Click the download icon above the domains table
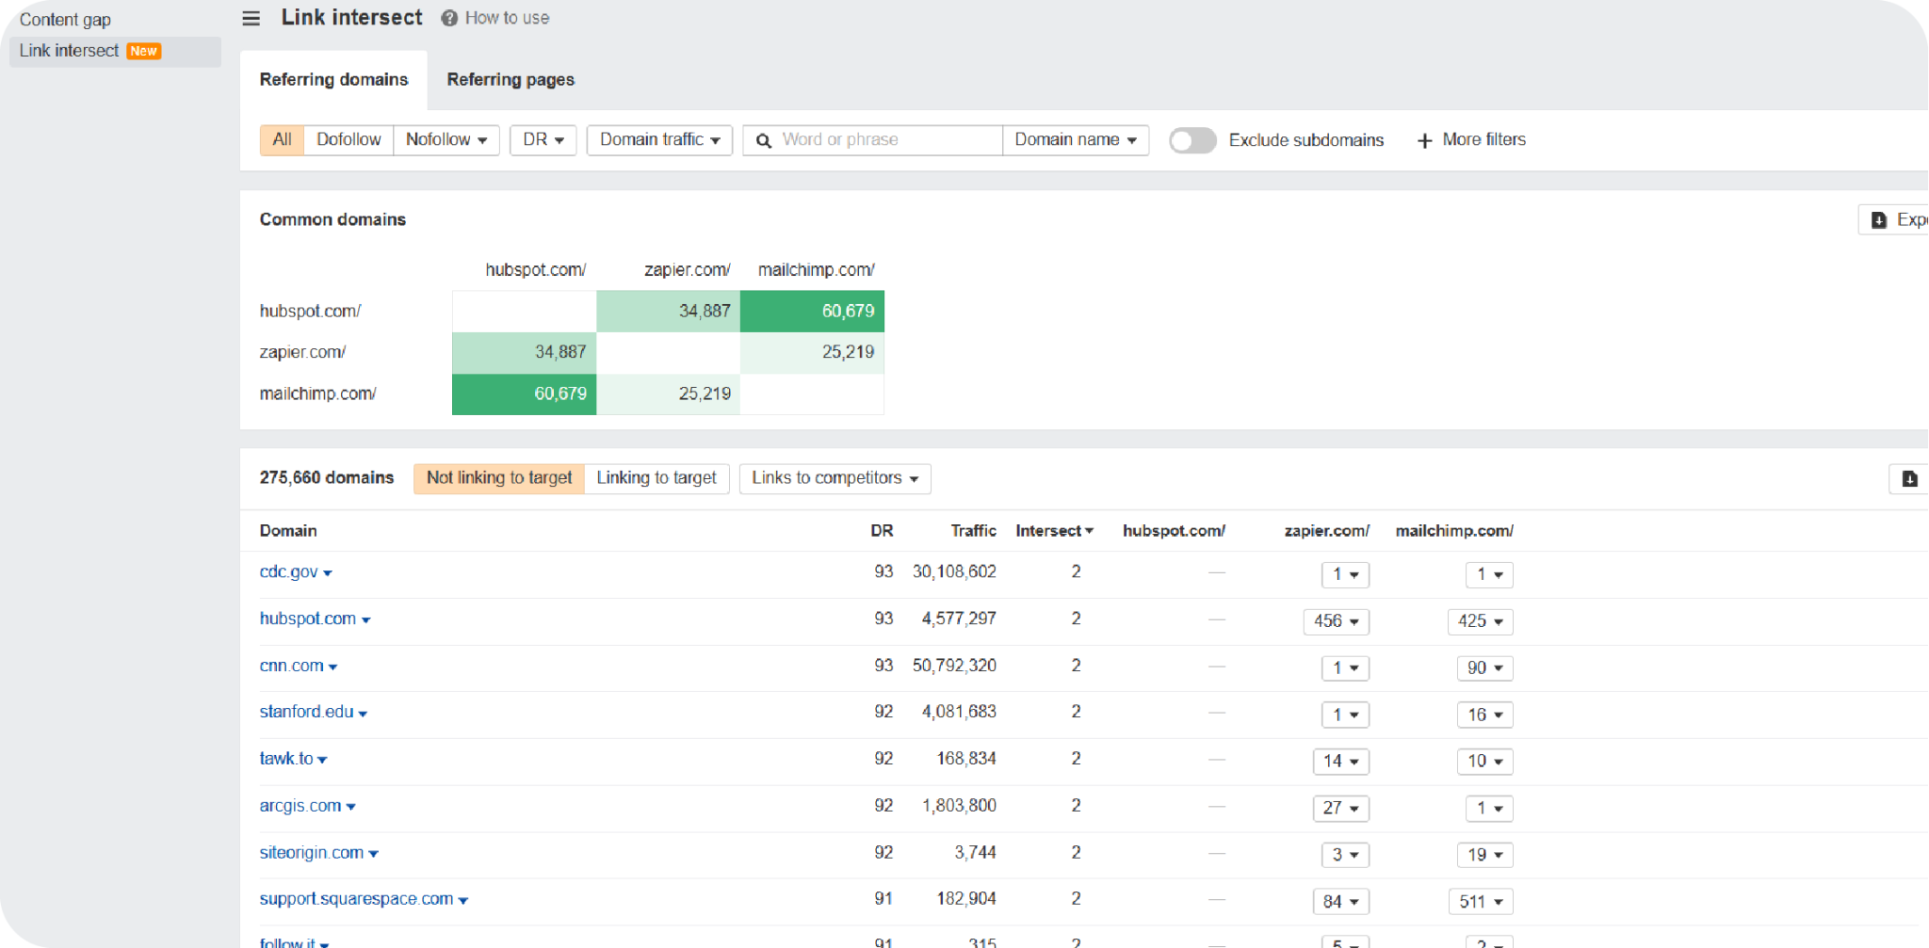Image resolution: width=1929 pixels, height=948 pixels. (x=1909, y=478)
